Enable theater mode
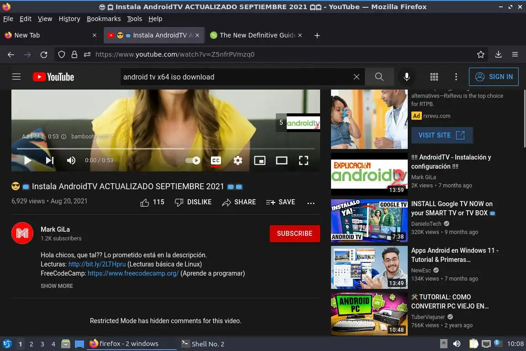Viewport: 526px width, 351px height. point(281,160)
